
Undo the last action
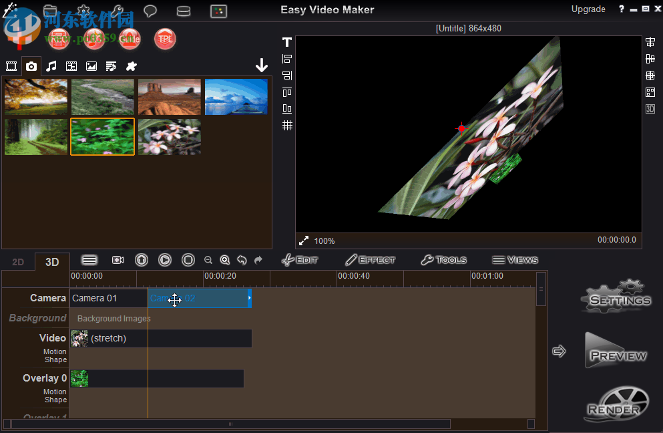[x=242, y=260]
